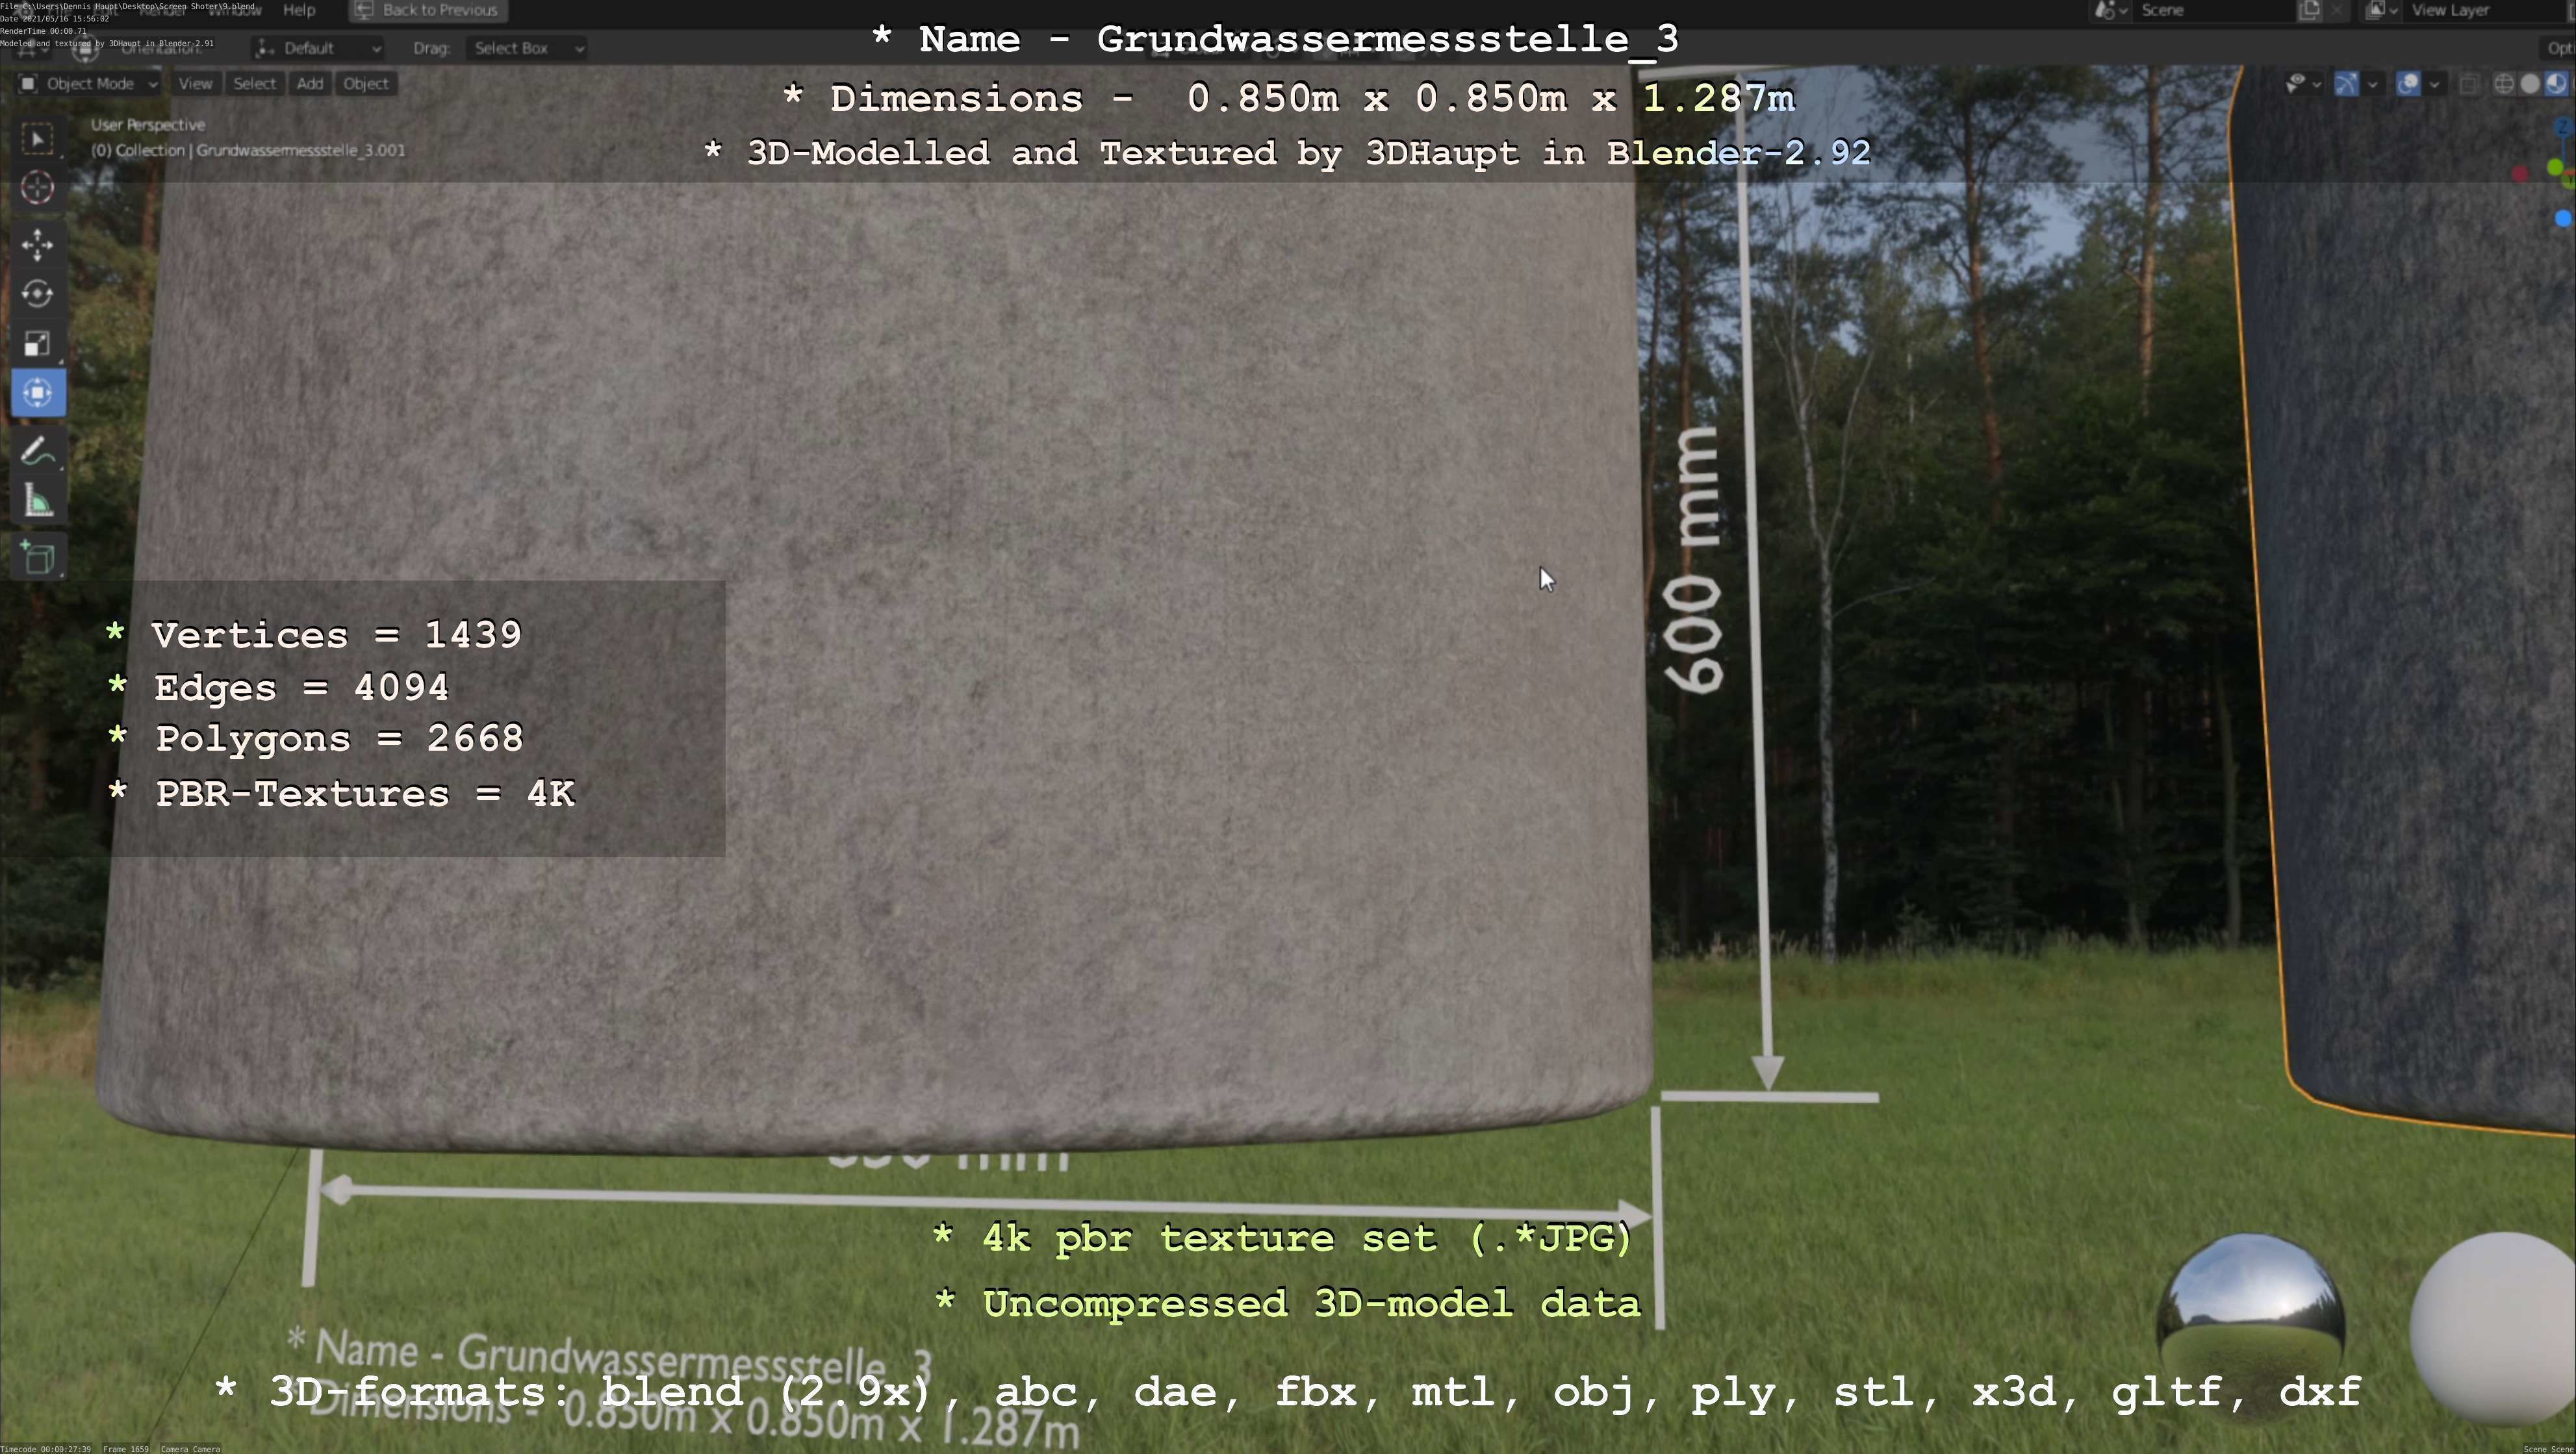Image resolution: width=2576 pixels, height=1454 pixels.
Task: Click the 'Name - Grundwassermessstelle_3' title text
Action: coord(1299,40)
